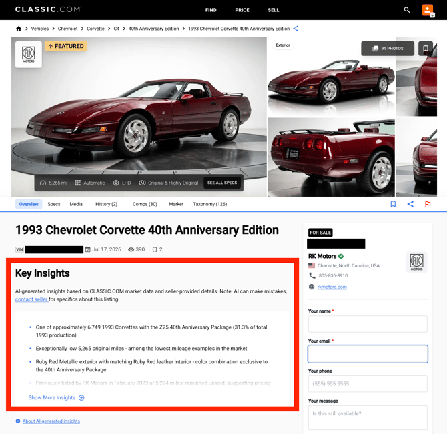Viewport: 447px width, 434px height.
Task: Click the US flag location icon
Action: [x=312, y=265]
